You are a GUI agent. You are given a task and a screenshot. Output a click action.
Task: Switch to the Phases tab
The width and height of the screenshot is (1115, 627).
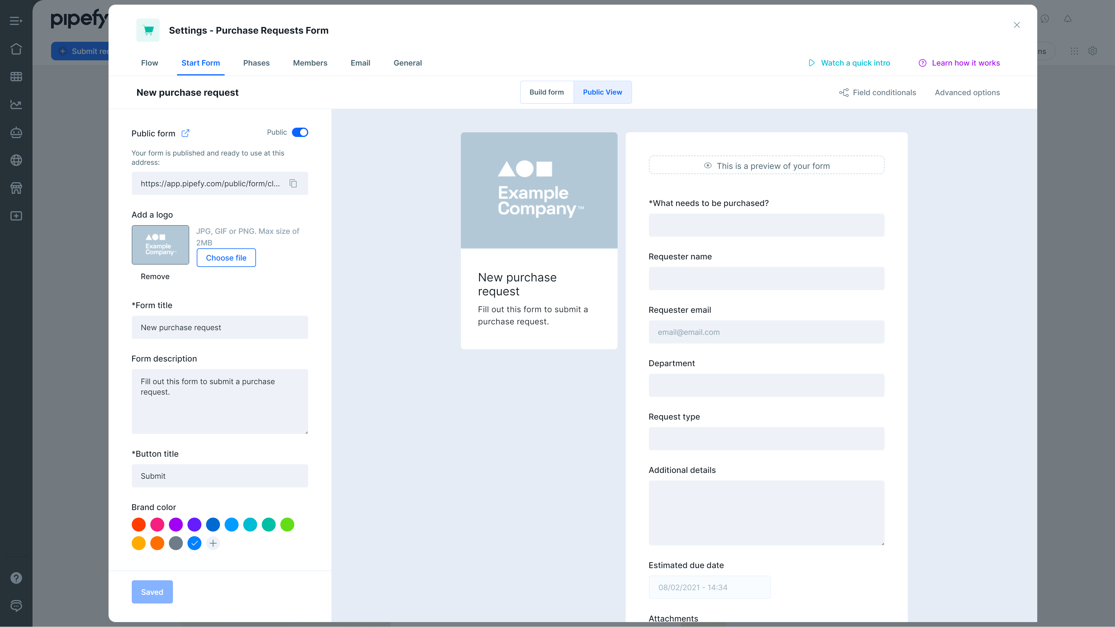click(x=256, y=63)
